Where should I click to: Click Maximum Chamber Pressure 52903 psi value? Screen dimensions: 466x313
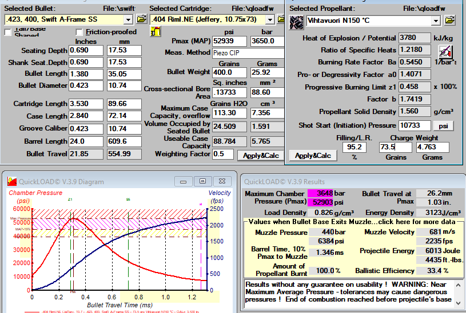(x=320, y=202)
